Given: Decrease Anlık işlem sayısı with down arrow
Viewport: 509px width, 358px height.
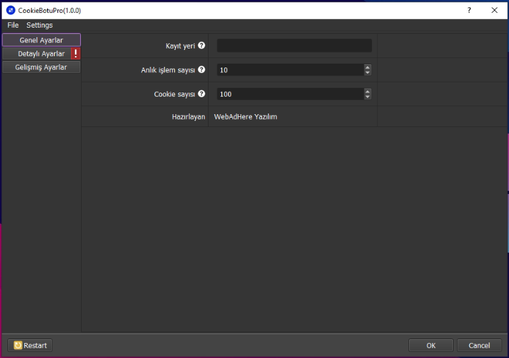Looking at the screenshot, I should [367, 72].
